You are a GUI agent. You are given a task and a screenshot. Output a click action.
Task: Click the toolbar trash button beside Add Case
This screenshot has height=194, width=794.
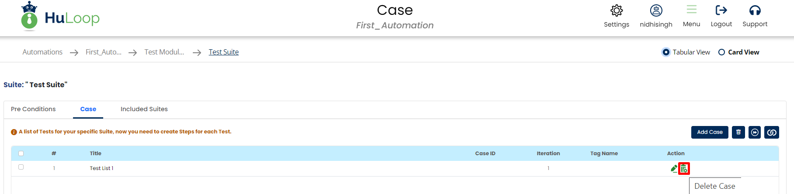click(x=738, y=132)
